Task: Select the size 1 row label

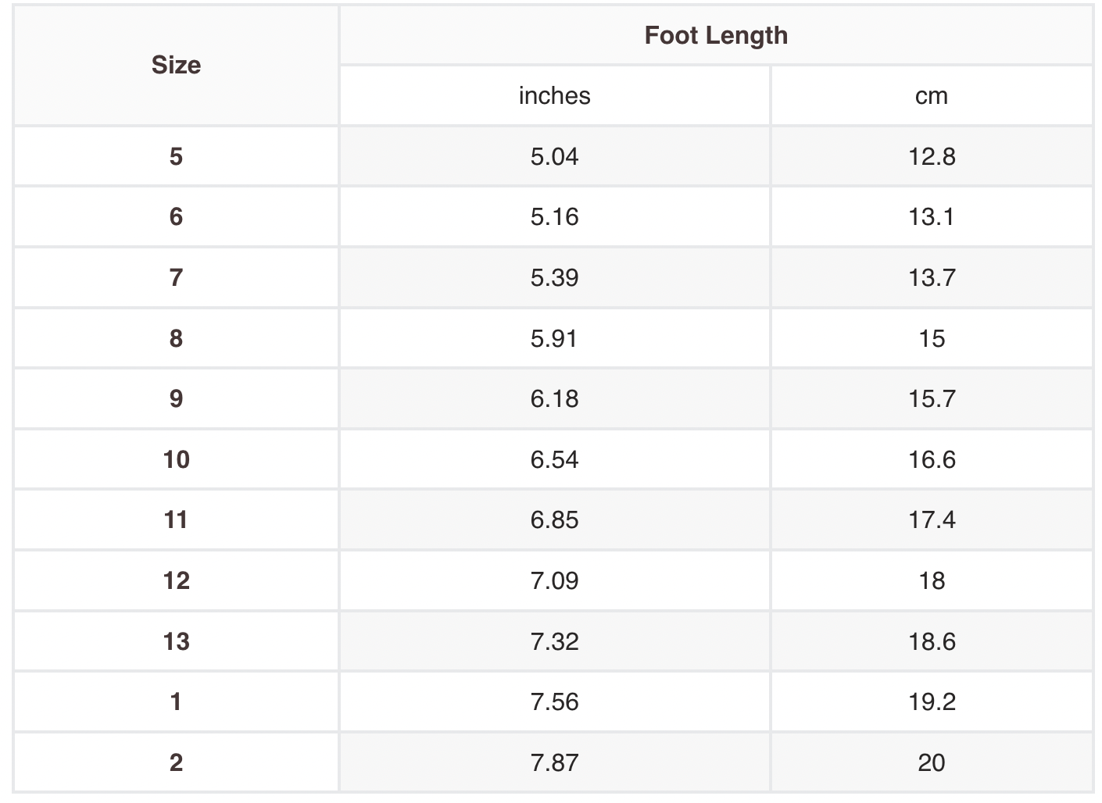Action: (176, 701)
